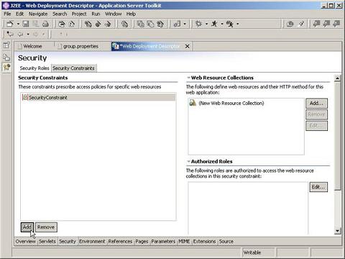Click the scrollbar down arrow on right
Image resolution: width=345 pixels, height=259 pixels.
337,231
